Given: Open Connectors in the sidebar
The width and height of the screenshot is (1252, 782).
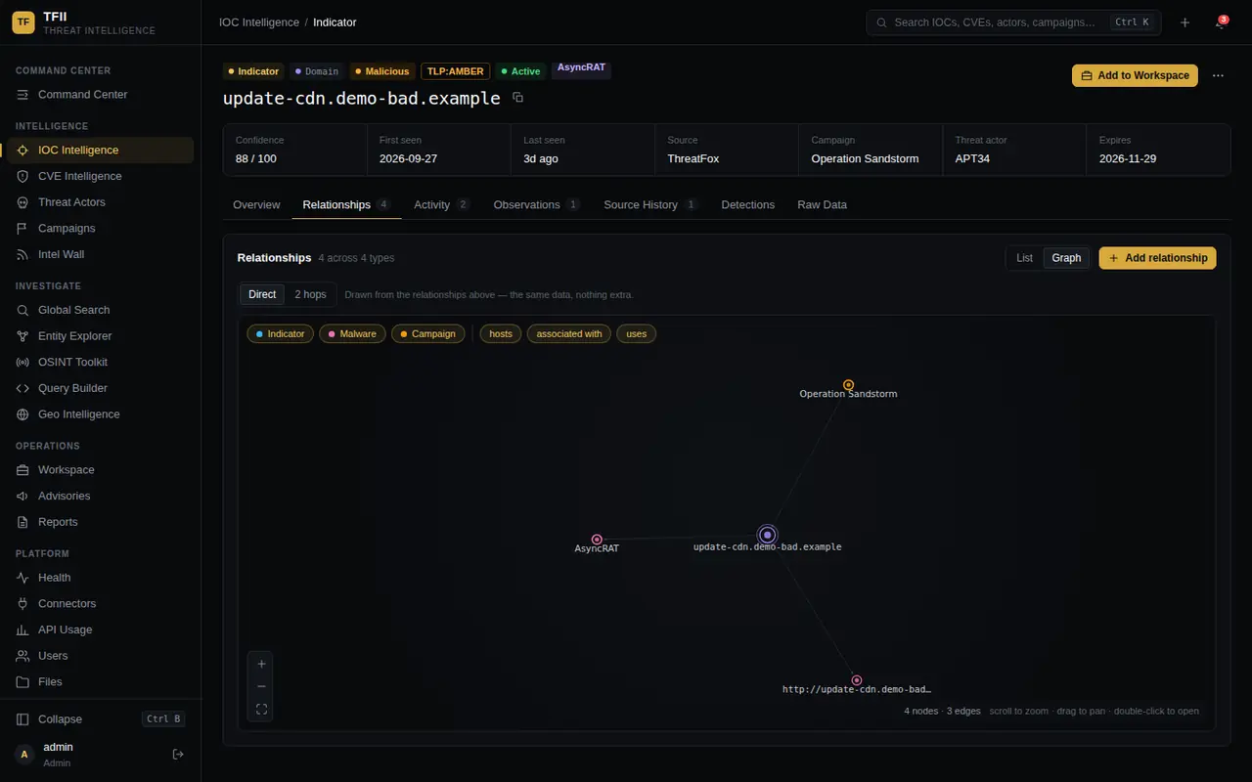Looking at the screenshot, I should (x=101, y=603).
